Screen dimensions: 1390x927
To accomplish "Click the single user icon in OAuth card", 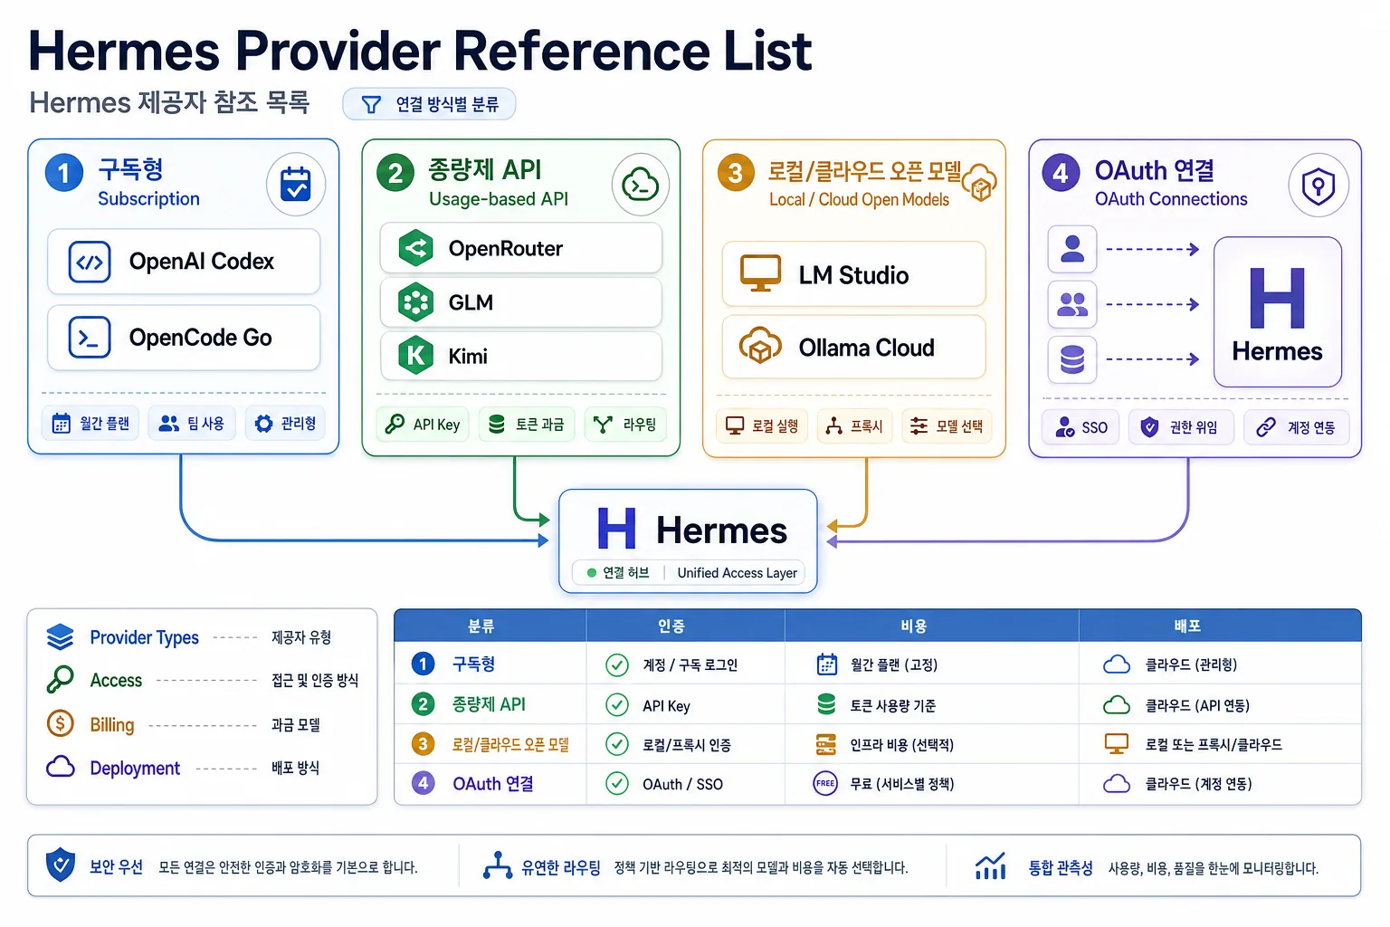I will pyautogui.click(x=1072, y=249).
